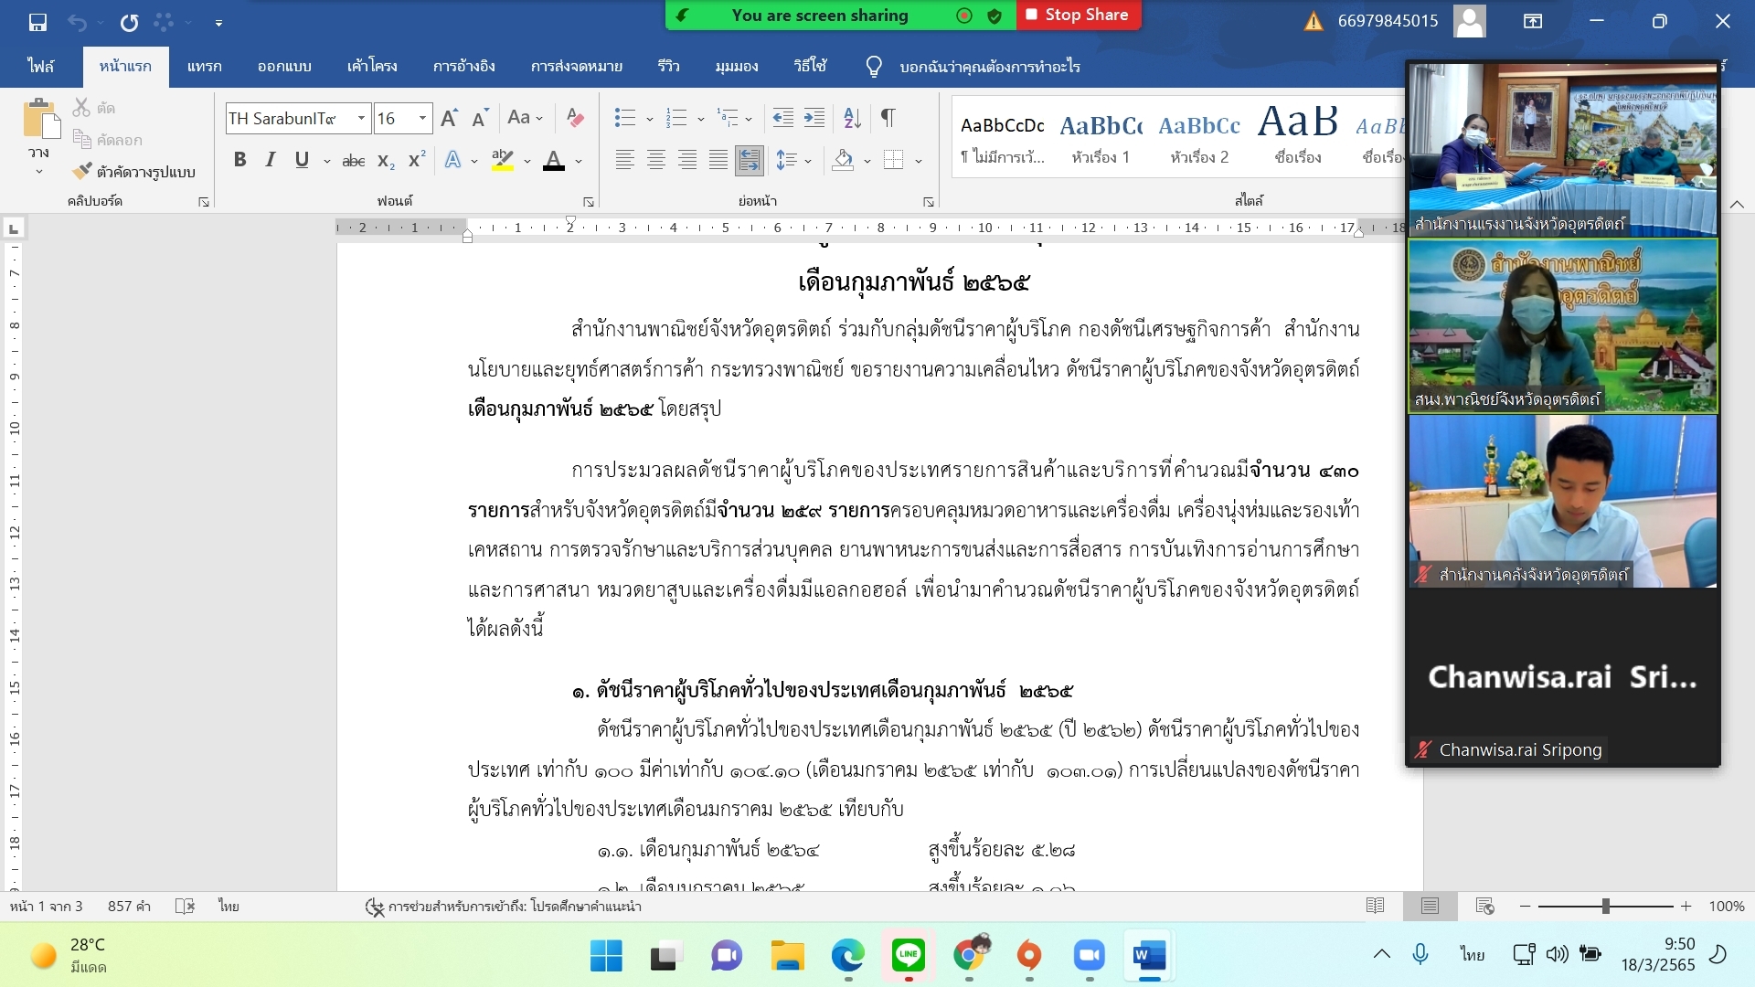Click the Format Painter brush icon
Image resolution: width=1755 pixels, height=987 pixels.
[x=83, y=171]
